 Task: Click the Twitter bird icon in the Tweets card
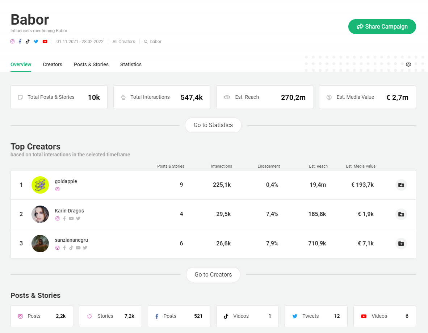[295, 316]
